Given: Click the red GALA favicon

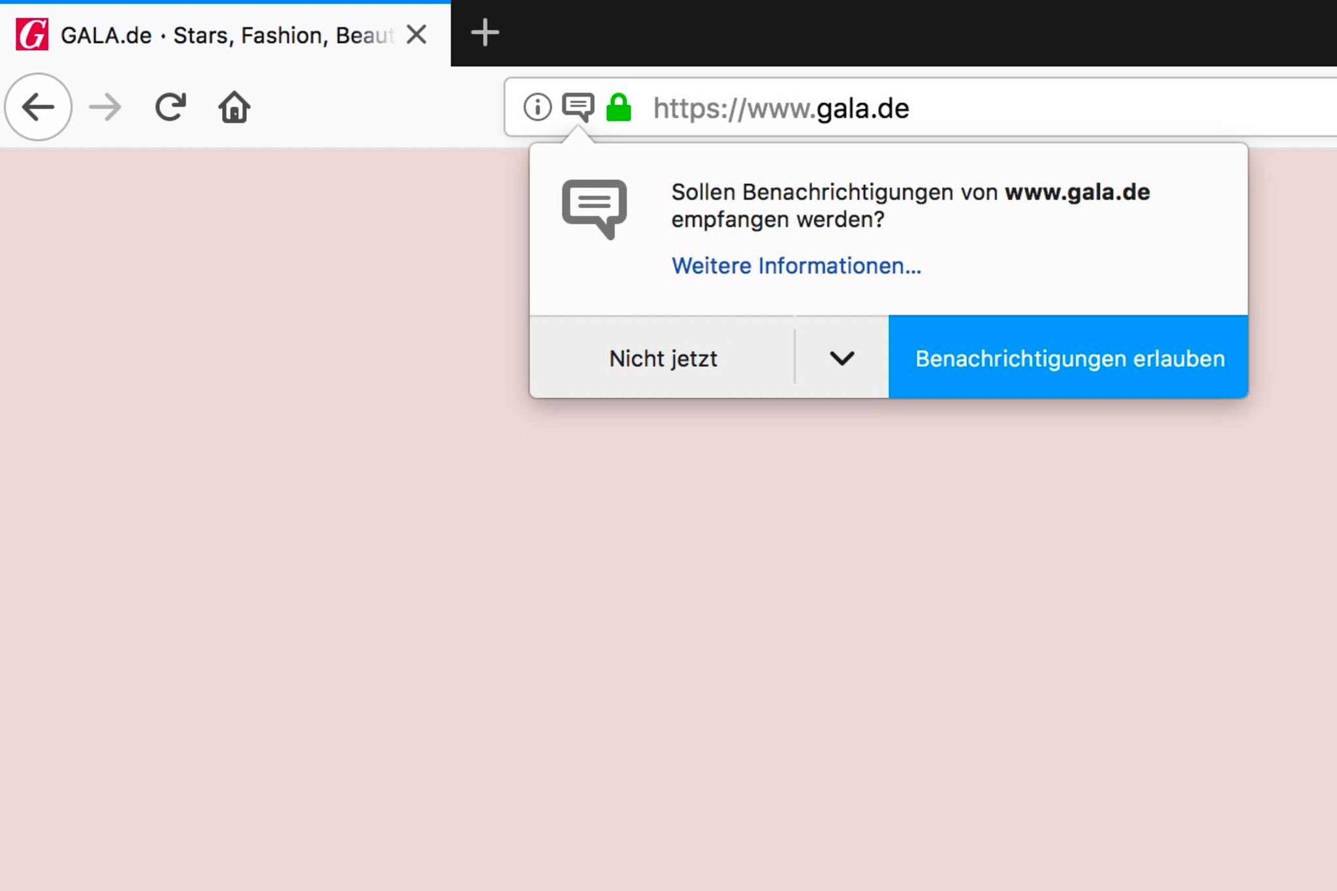Looking at the screenshot, I should [x=31, y=35].
